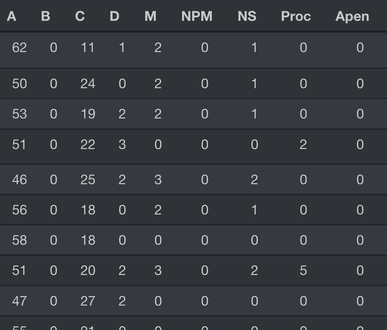Sort by column A header

tap(12, 16)
